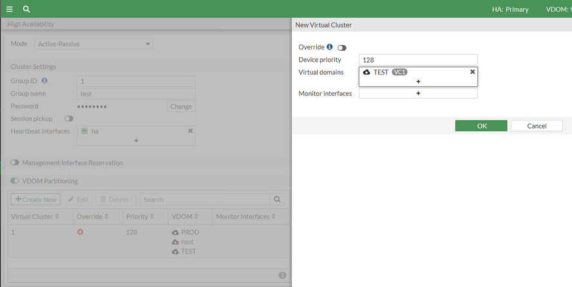Viewport: 572px width, 287px height.
Task: Toggle Management Interface Reservation
Action: 15,163
